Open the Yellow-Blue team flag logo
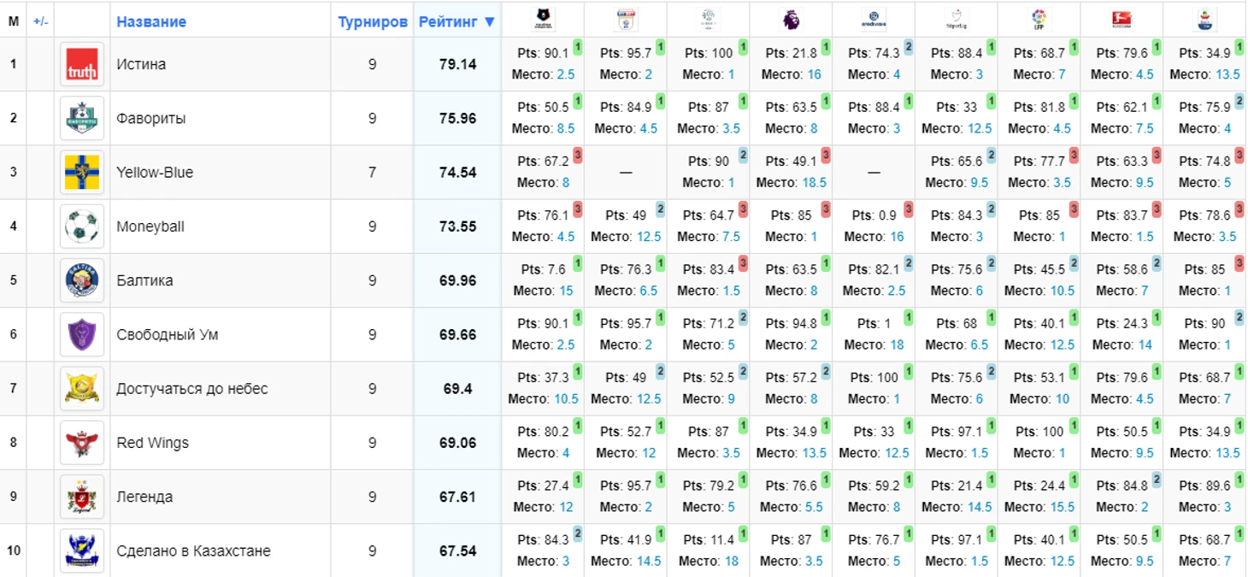Image resolution: width=1248 pixels, height=577 pixels. pyautogui.click(x=82, y=173)
